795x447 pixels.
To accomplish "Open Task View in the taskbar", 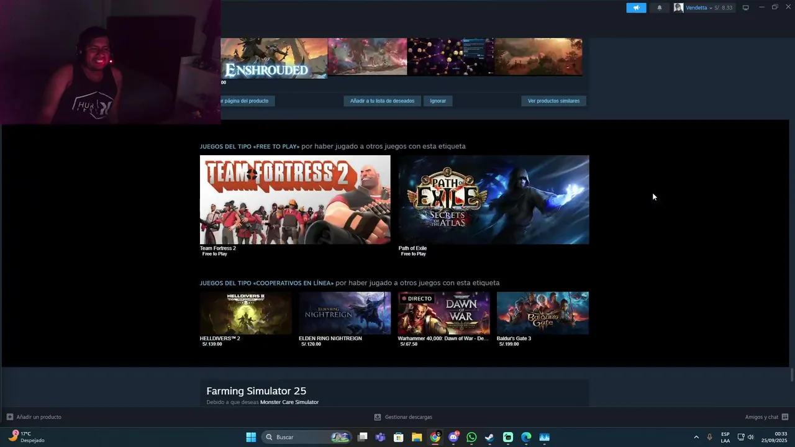I will tap(363, 437).
